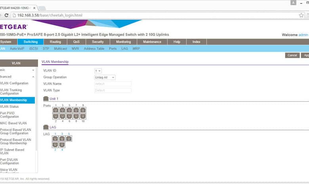Screen dimensions: 309x184
Task: Open a new browser tab
Action: (x=42, y=8)
